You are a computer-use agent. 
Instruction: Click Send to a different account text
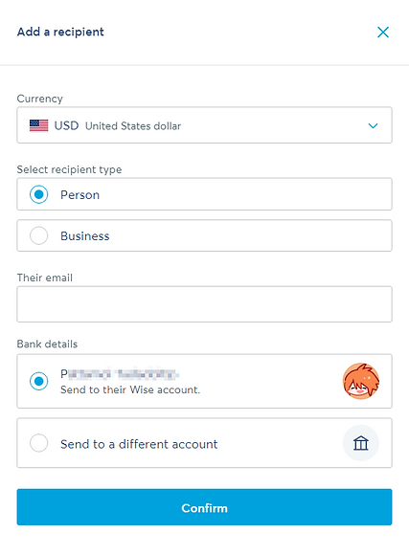[139, 444]
